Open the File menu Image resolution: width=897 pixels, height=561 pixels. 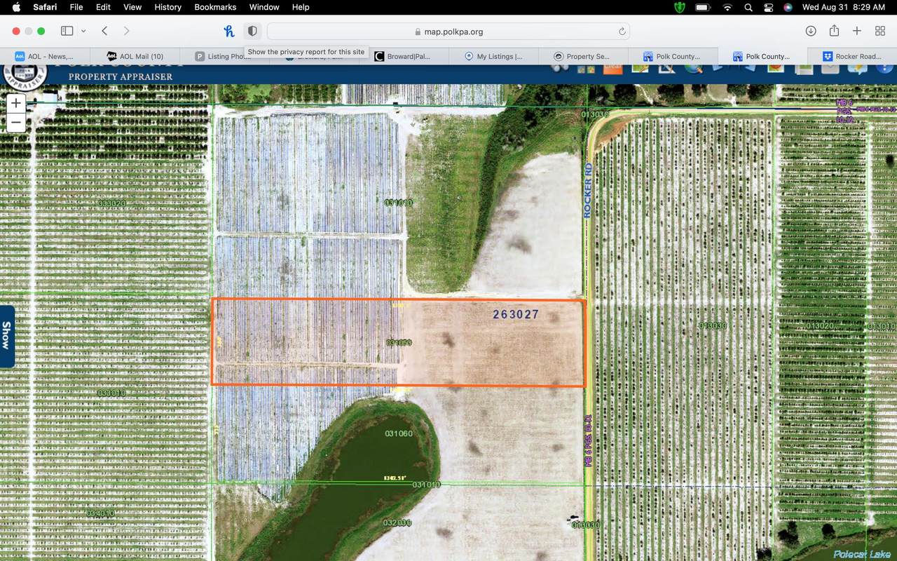(76, 7)
